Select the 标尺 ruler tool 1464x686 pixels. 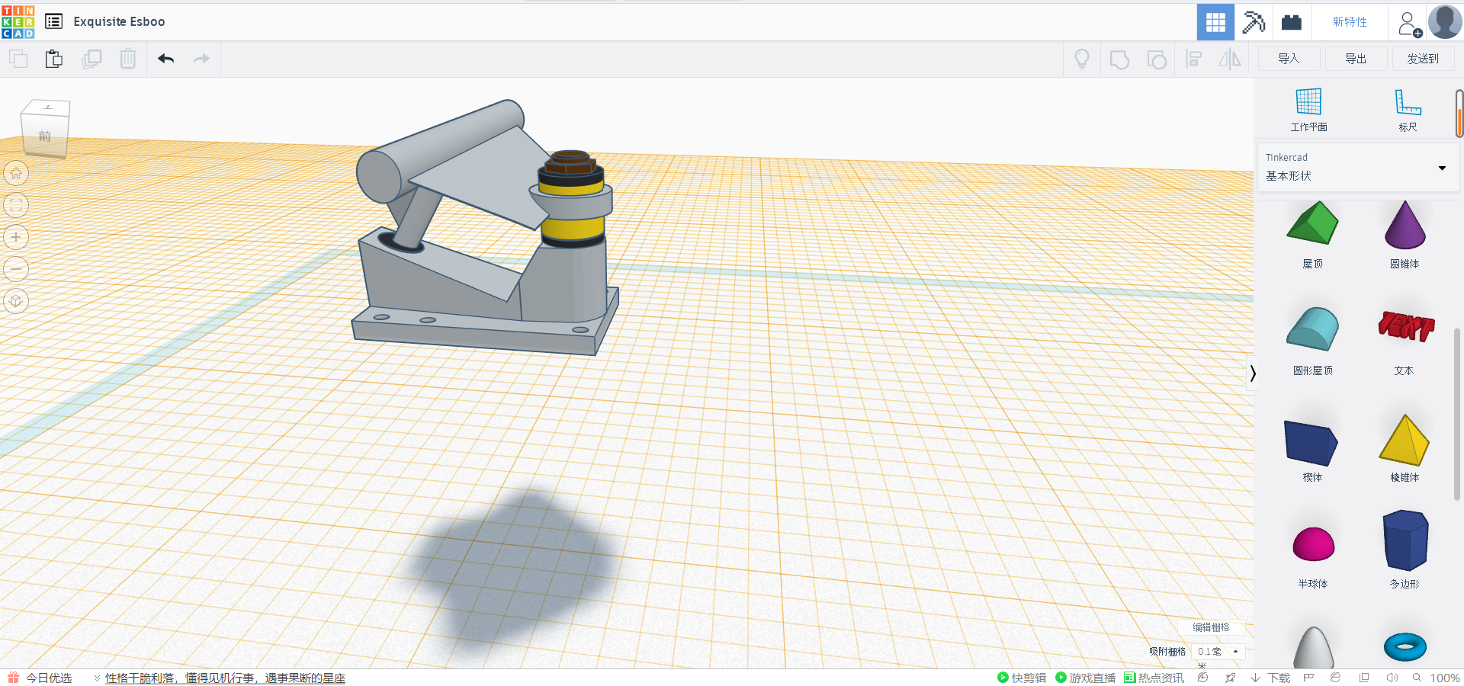coord(1408,110)
